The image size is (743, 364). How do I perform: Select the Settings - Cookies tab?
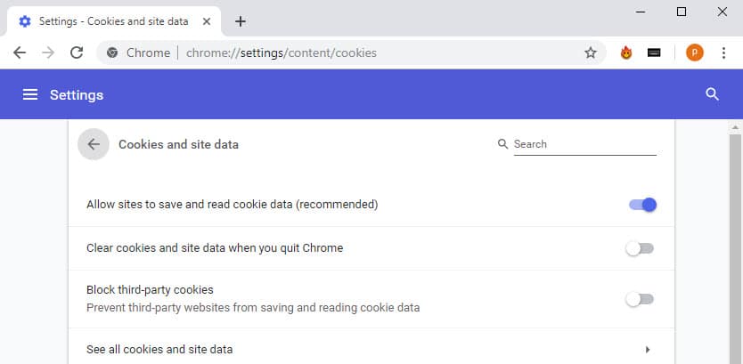[x=113, y=21]
